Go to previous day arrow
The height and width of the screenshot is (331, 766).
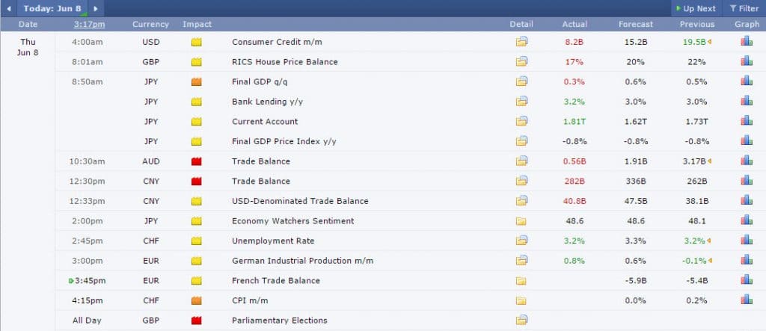coord(8,8)
